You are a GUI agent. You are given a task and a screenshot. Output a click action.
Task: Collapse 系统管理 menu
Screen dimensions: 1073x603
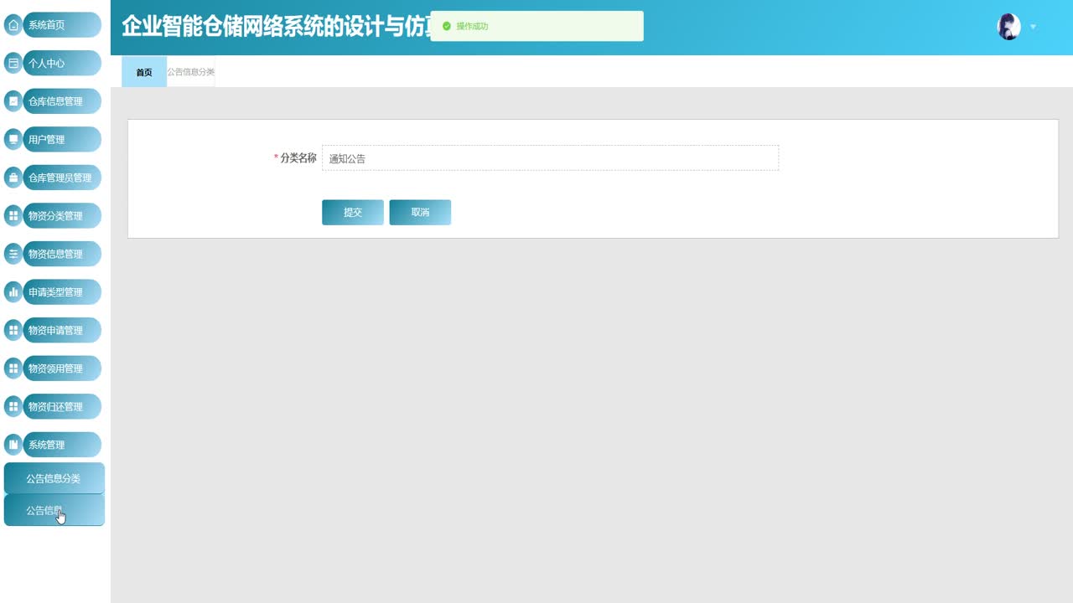point(62,445)
